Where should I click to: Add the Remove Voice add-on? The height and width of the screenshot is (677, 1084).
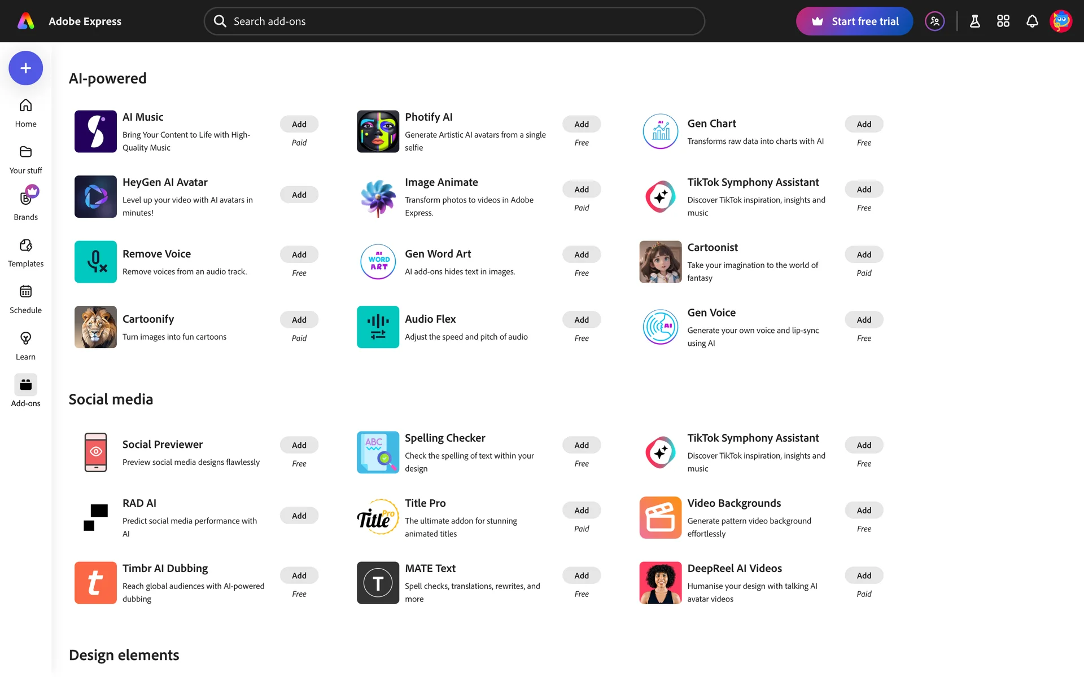pyautogui.click(x=299, y=254)
